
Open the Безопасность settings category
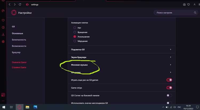point(19,40)
